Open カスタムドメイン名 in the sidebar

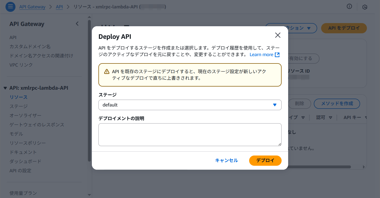(30, 47)
